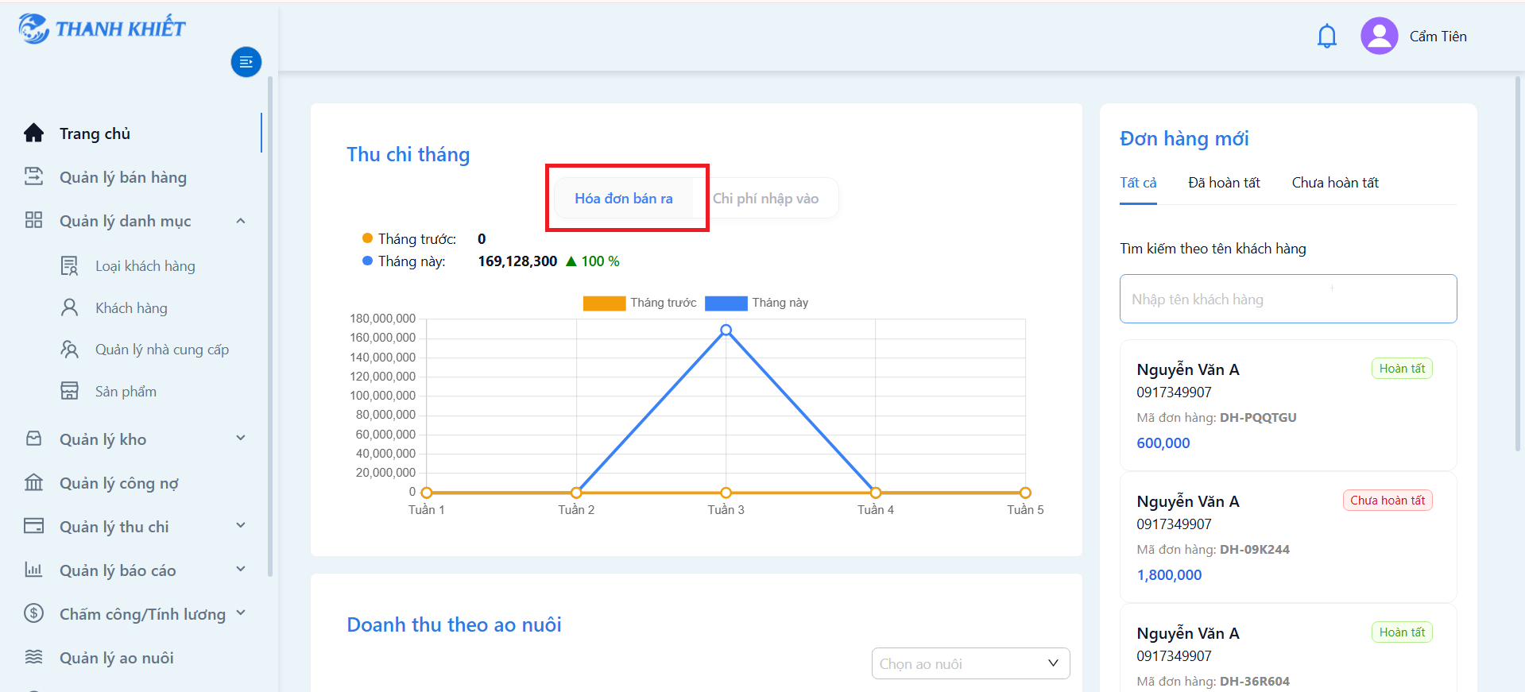Image resolution: width=1525 pixels, height=692 pixels.
Task: Click the Khách hàng person icon
Action: tap(70, 307)
